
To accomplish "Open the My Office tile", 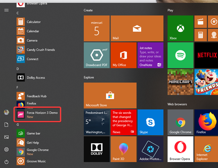I will click(123, 55).
